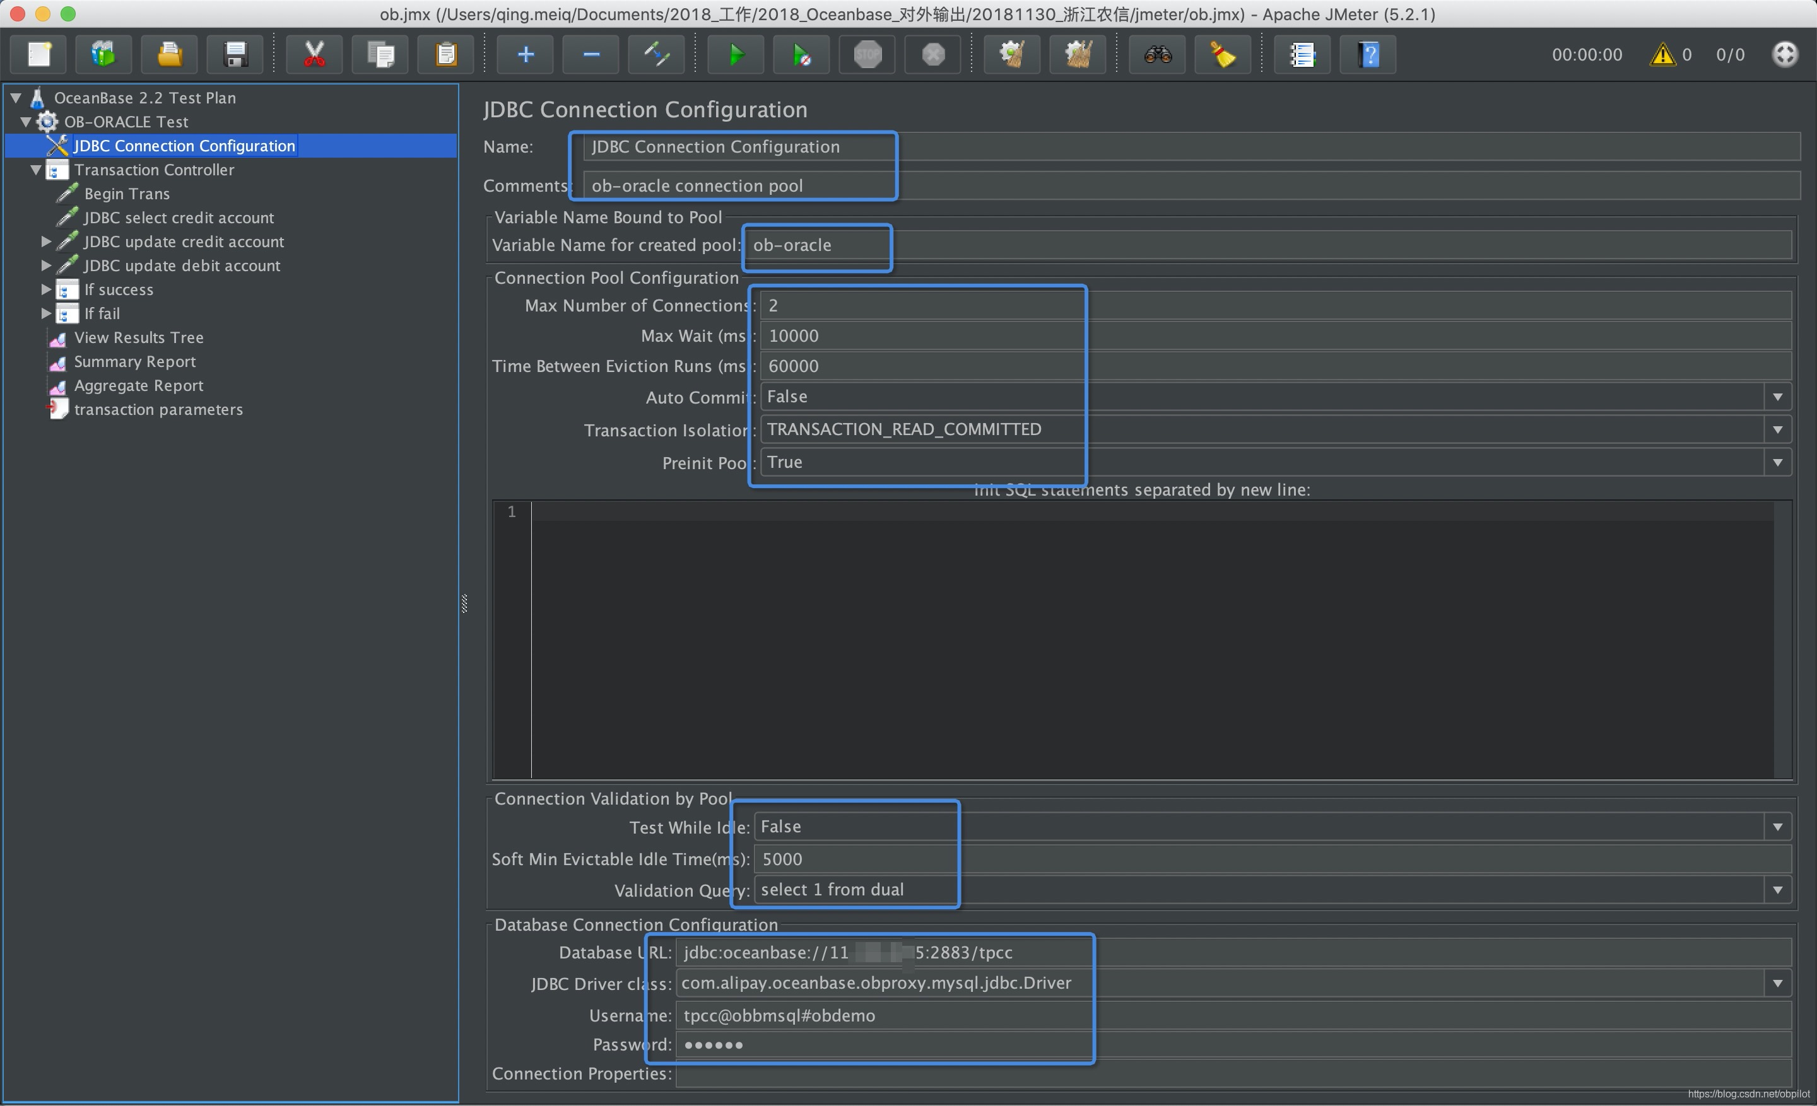1817x1106 pixels.
Task: Click OceanBase 2.2 Test Plan item
Action: click(146, 96)
